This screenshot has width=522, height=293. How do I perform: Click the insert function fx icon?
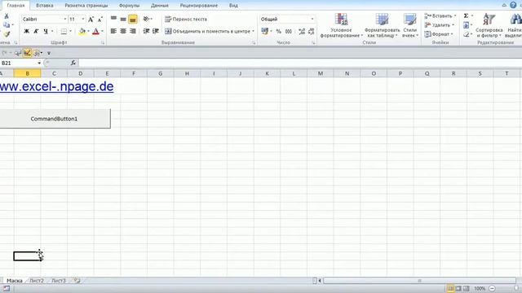click(x=73, y=63)
